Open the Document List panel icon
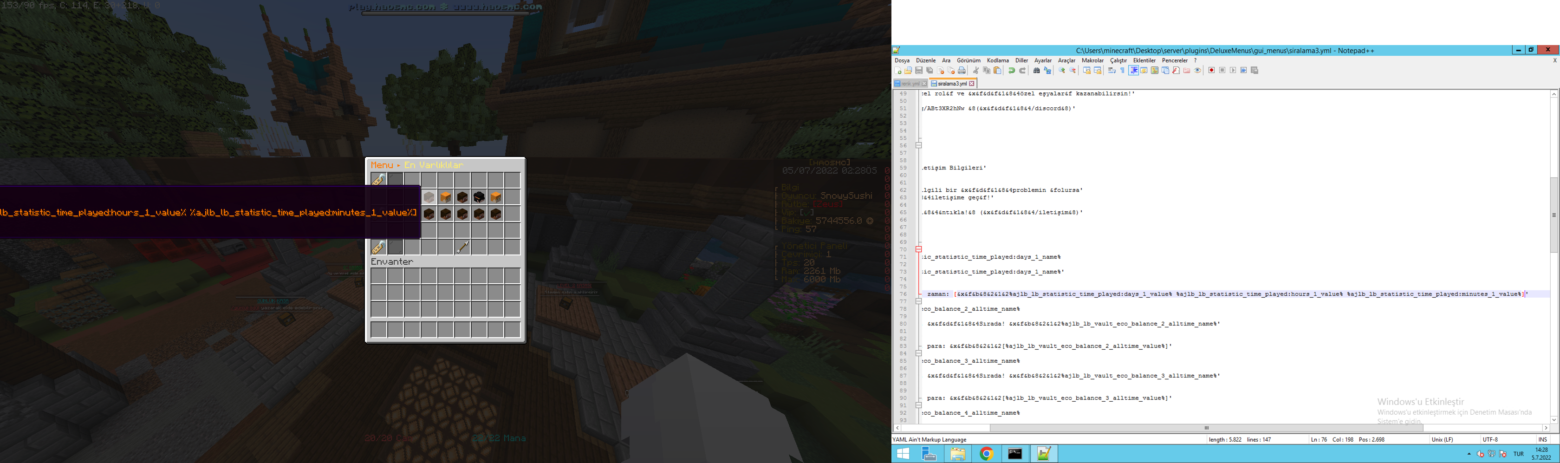The image size is (1560, 463). click(1166, 70)
